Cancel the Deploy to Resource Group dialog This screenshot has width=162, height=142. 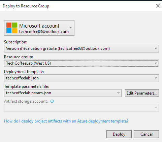[146, 134]
